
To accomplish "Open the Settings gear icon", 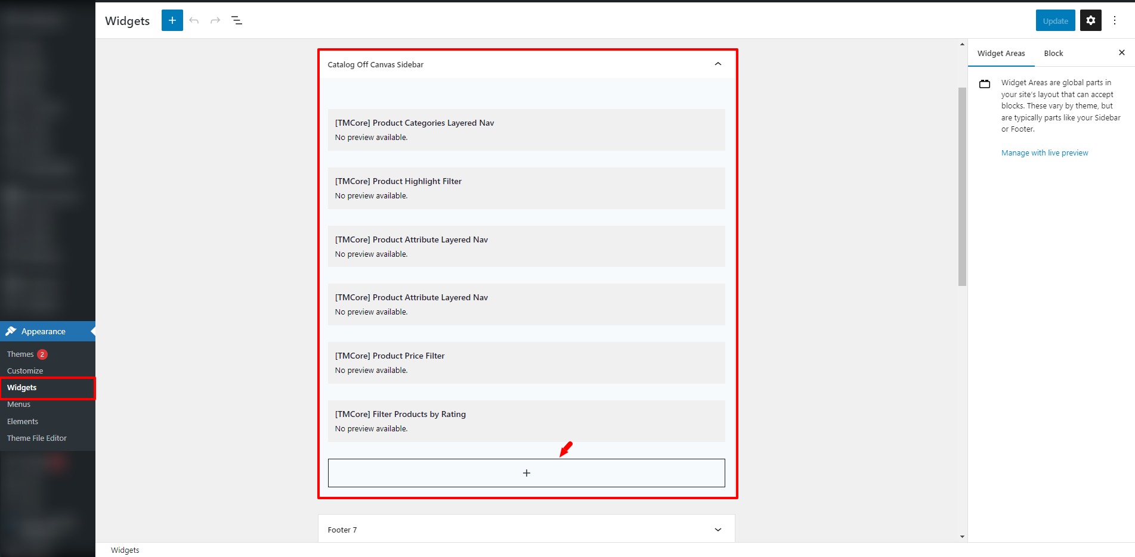I will 1090,20.
